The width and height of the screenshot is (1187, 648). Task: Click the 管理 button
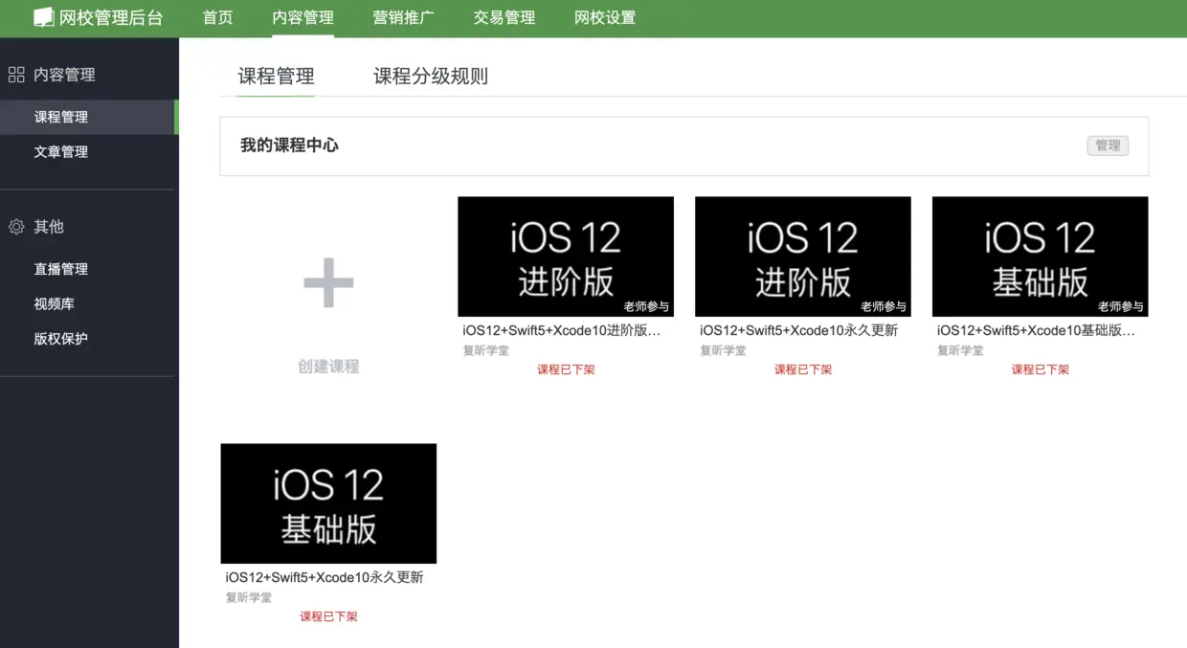click(x=1108, y=145)
